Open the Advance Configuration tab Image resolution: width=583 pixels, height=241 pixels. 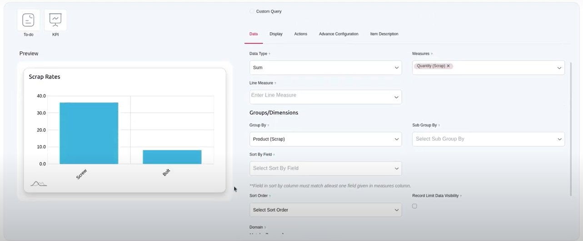[x=339, y=34]
